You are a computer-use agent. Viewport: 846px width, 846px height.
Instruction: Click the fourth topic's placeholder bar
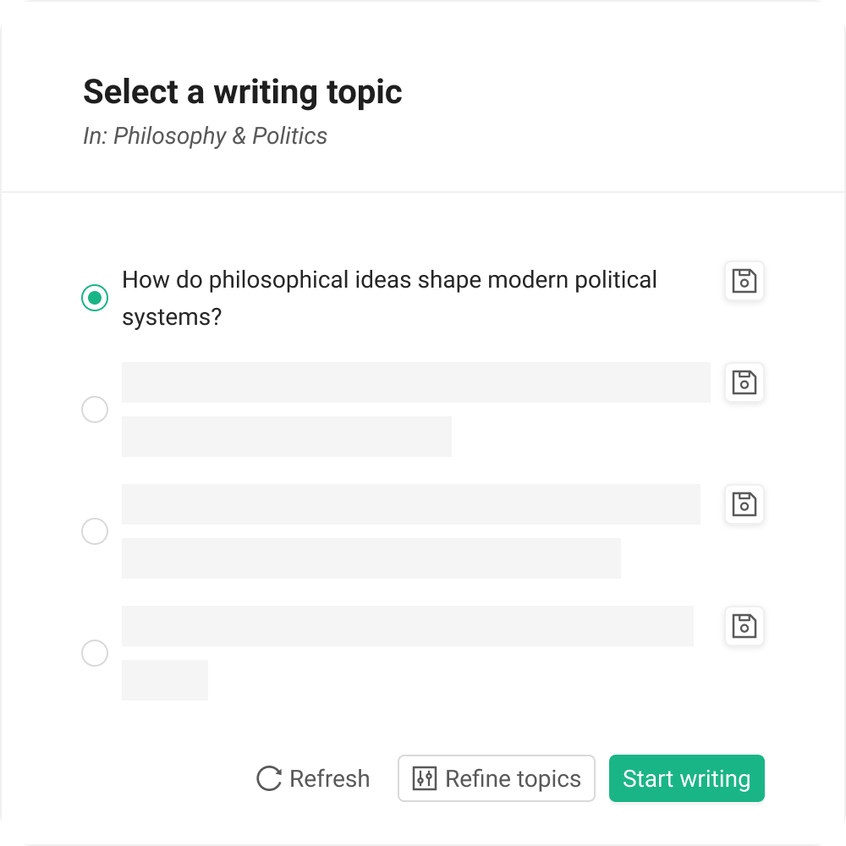[x=408, y=625]
